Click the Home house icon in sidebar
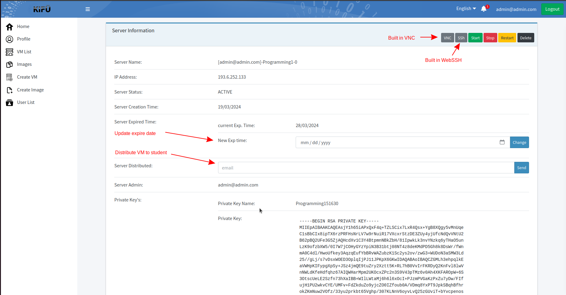566x295 pixels. pos(9,27)
